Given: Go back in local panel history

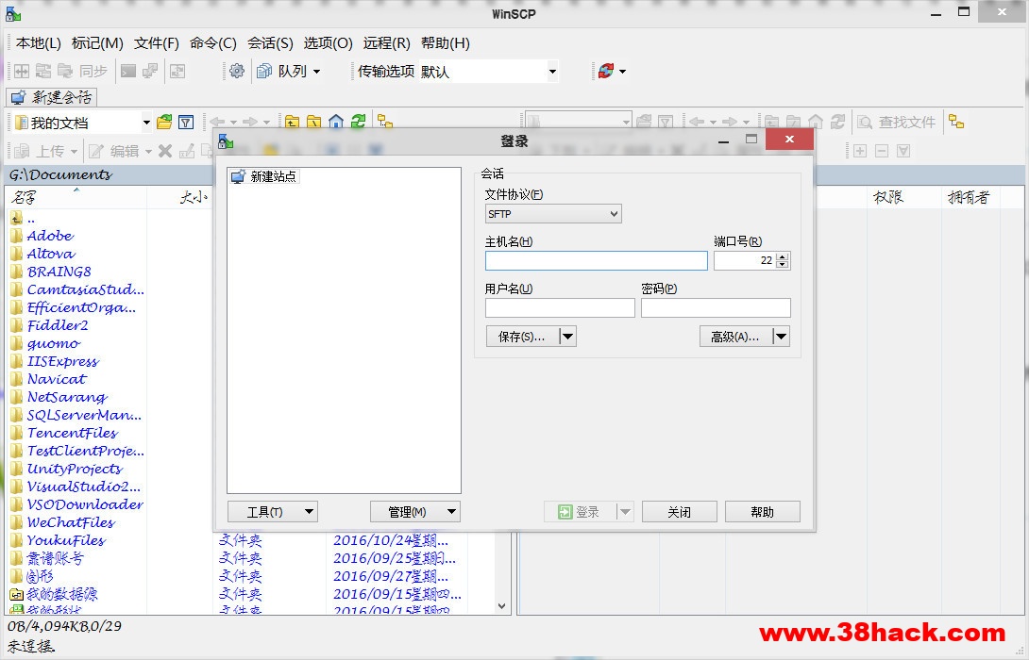Looking at the screenshot, I should coord(217,122).
